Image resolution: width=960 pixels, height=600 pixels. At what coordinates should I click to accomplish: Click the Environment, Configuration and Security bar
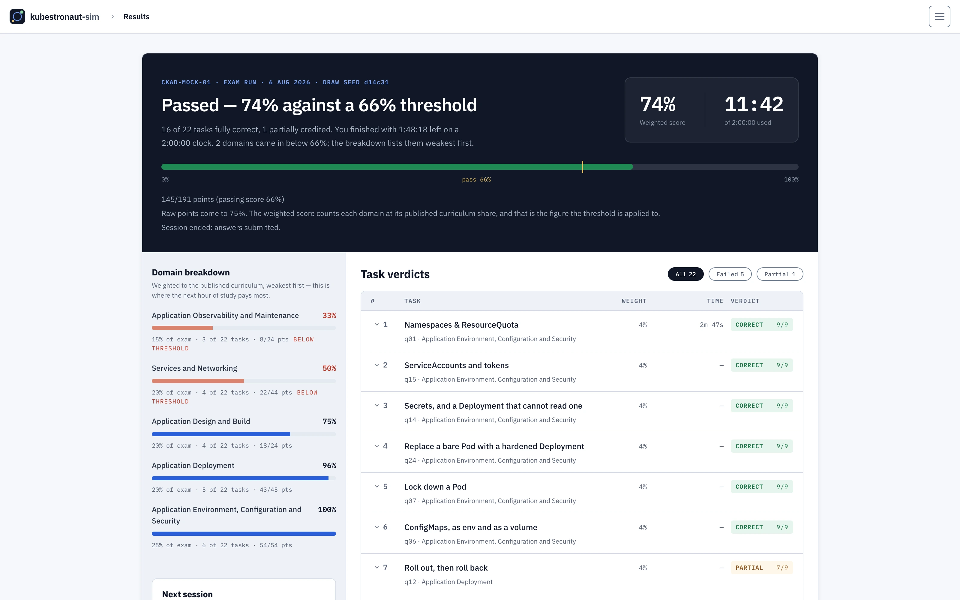pyautogui.click(x=244, y=534)
